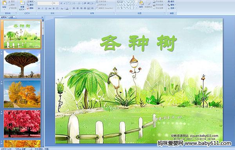Click the font color A icon
This screenshot has width=235, height=150.
[67, 9]
